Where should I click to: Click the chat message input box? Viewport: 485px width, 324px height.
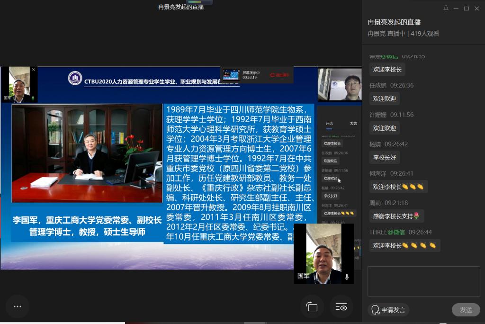(423, 281)
